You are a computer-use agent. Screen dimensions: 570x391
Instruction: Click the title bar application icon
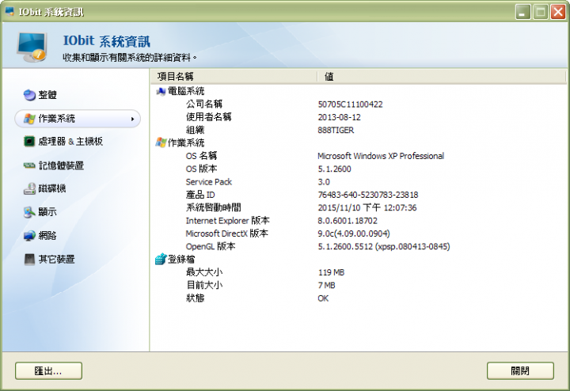pos(9,11)
